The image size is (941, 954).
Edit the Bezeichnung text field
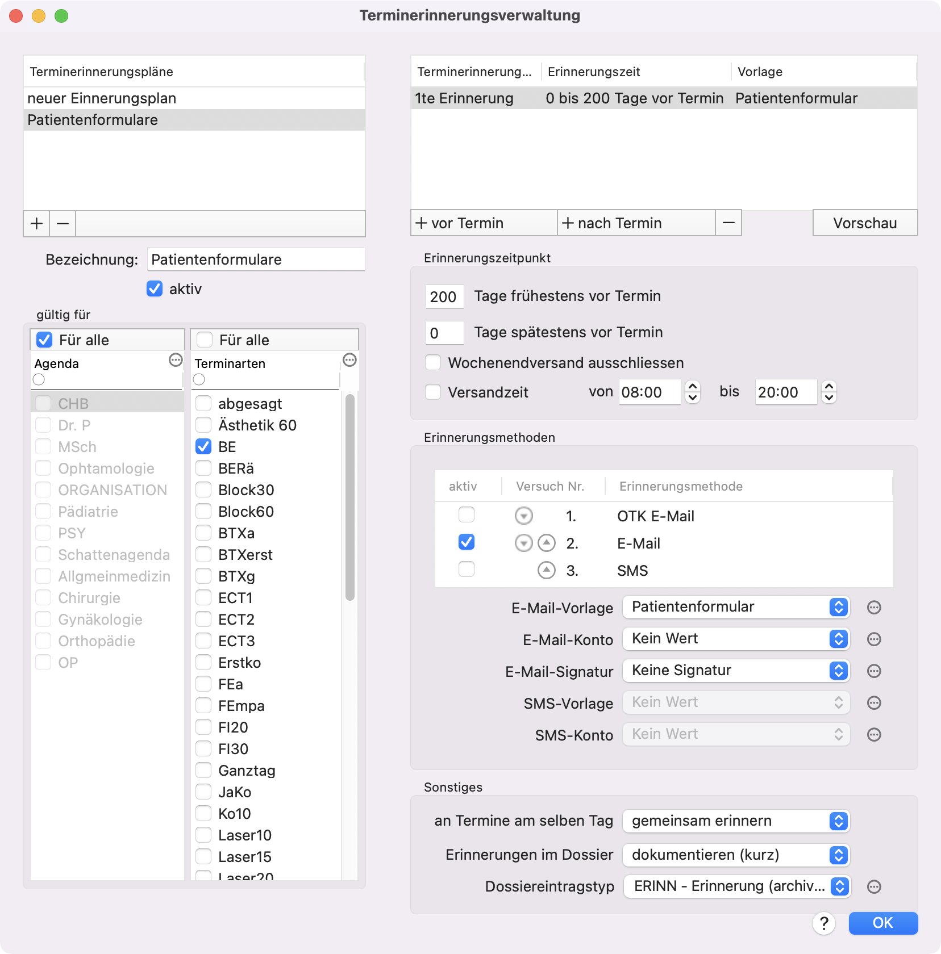coord(256,260)
